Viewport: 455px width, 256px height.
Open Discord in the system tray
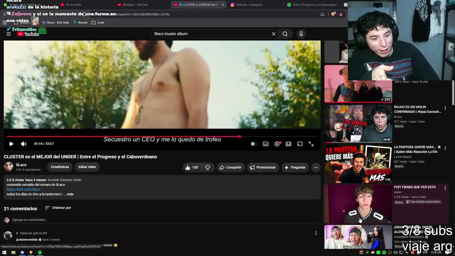pos(373,252)
